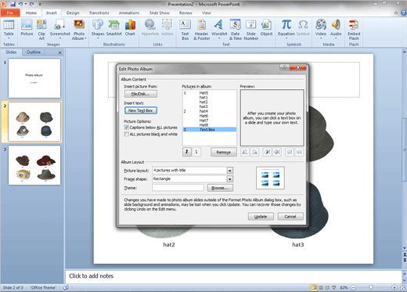The image size is (407, 292).
Task: Click File/Disk button in dialog
Action: 141,94
